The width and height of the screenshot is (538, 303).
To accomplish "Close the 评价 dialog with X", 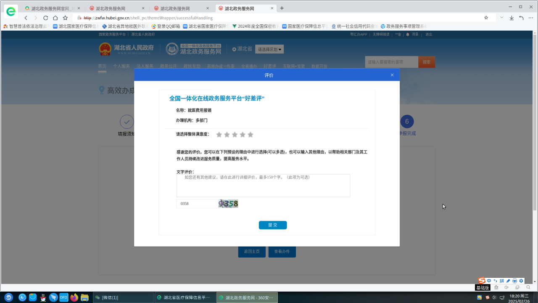I will pos(392,75).
